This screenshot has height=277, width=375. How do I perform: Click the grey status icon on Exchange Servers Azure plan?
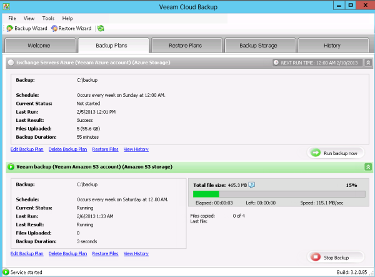click(x=11, y=63)
